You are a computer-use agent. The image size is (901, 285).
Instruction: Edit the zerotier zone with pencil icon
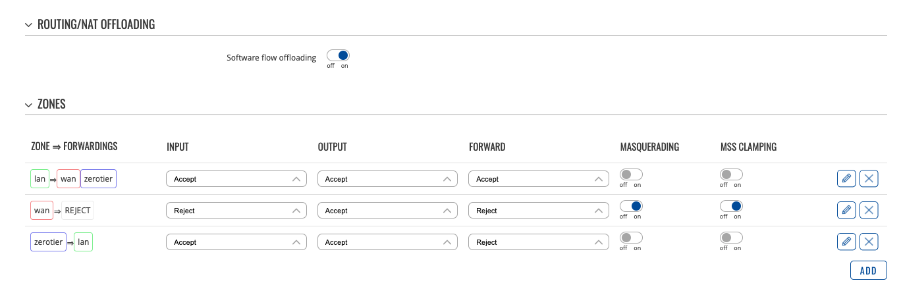coord(846,242)
